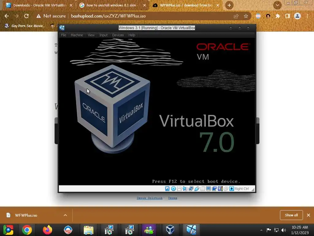The height and width of the screenshot is (236, 314).
Task: Open a new Chrome tab
Action: coord(229,5)
